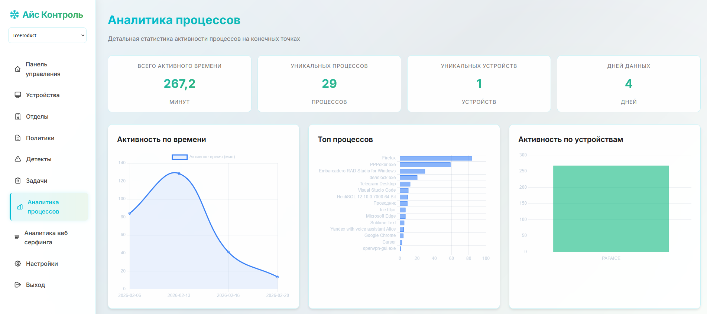Open Аналитика веб серфинга menu item
Viewport: 707px width, 314px height.
pyautogui.click(x=46, y=238)
